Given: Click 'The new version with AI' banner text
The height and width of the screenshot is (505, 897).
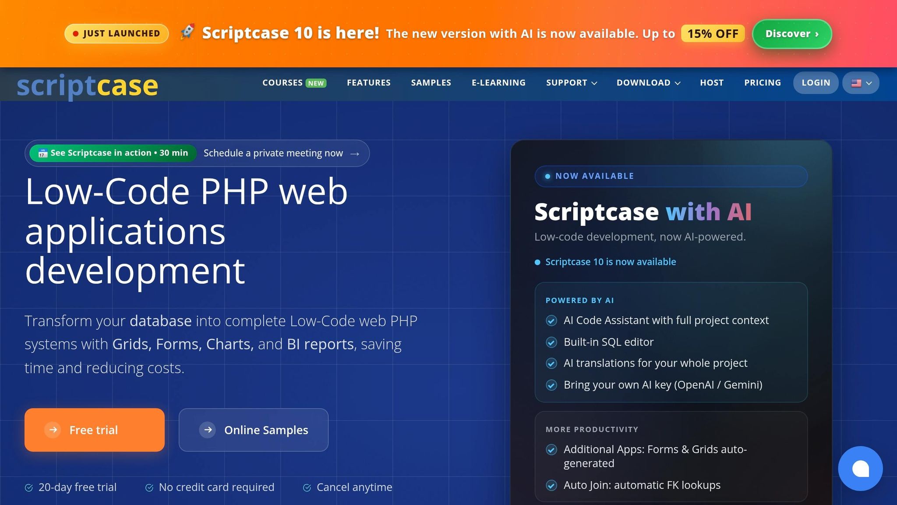Looking at the screenshot, I should point(530,34).
